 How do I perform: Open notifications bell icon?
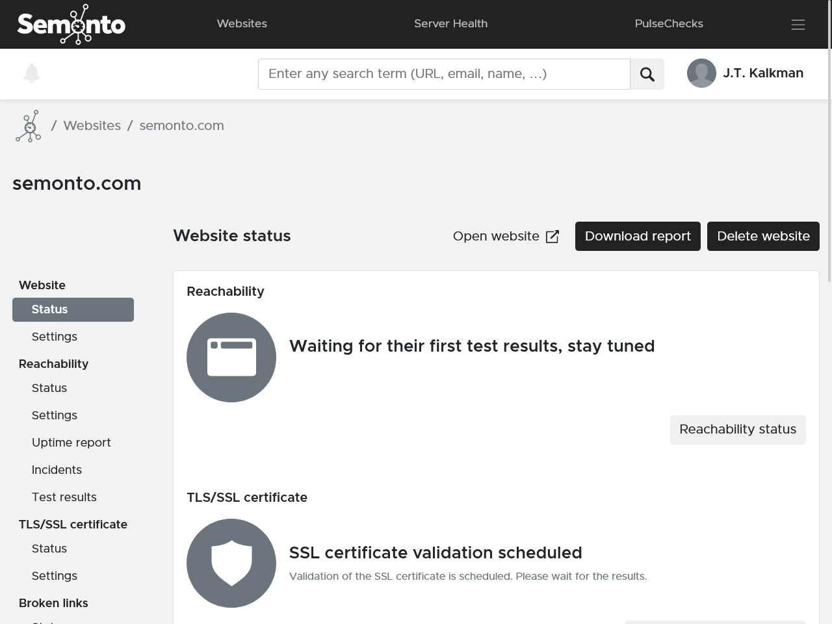point(32,73)
